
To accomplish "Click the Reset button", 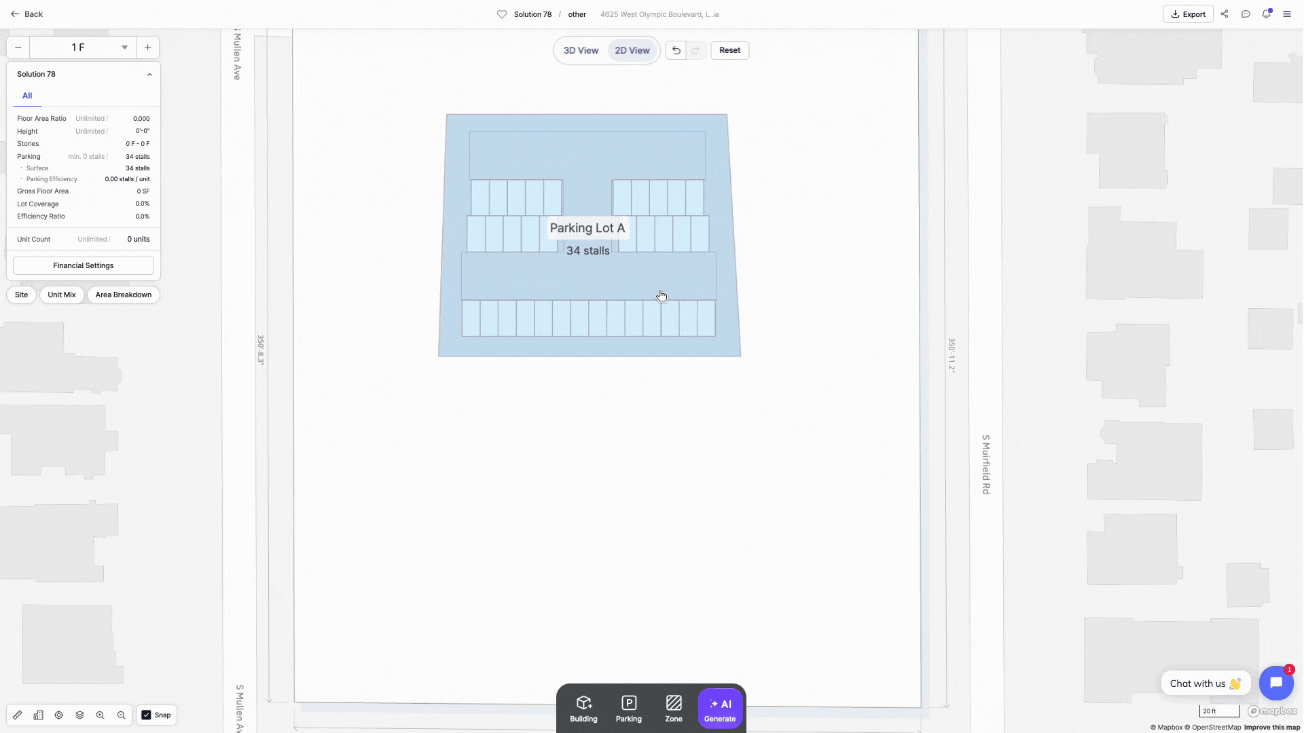I will point(729,50).
